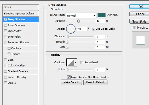Open the contour curve thumbnail
This screenshot has width=149, height=105.
pos(70,62)
